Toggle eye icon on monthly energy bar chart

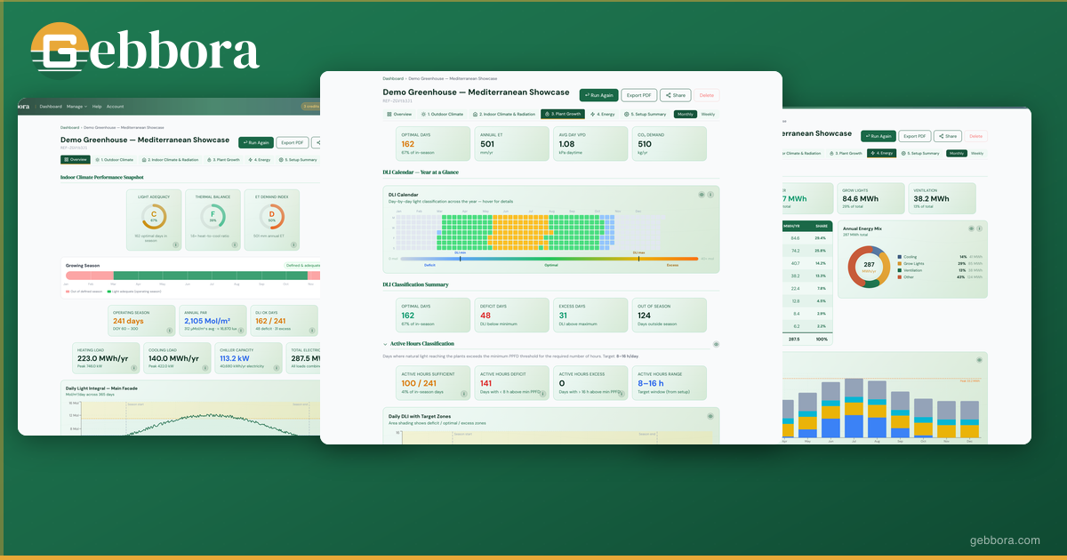980,359
